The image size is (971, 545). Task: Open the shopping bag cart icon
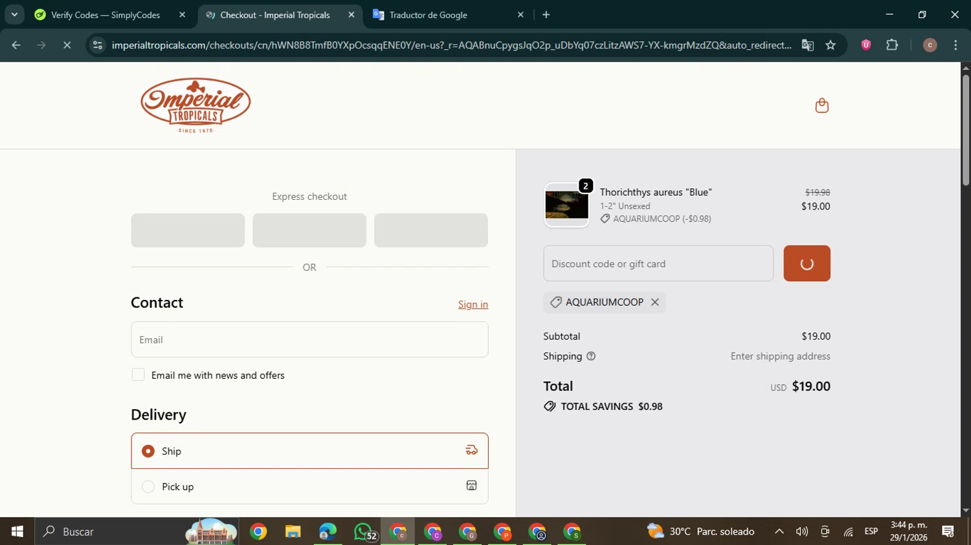pyautogui.click(x=821, y=105)
